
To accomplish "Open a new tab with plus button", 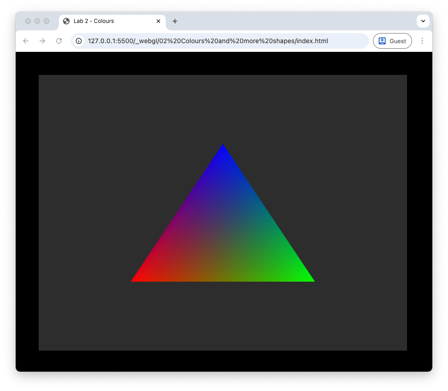I will pos(175,21).
